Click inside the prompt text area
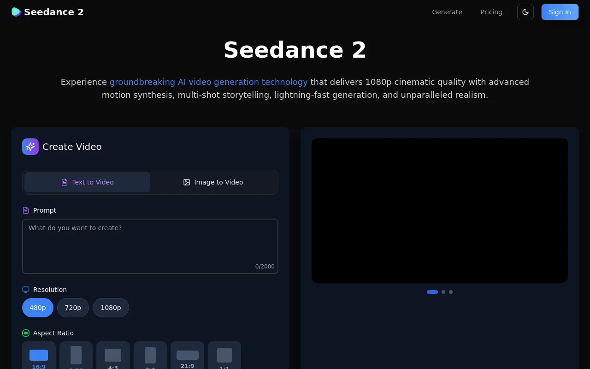The width and height of the screenshot is (590, 369). click(150, 244)
